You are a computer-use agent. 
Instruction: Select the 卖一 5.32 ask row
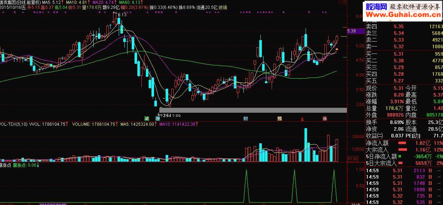[404, 46]
